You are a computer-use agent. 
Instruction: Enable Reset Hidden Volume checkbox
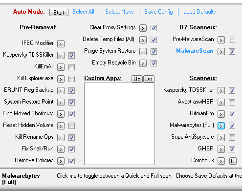[71, 126]
